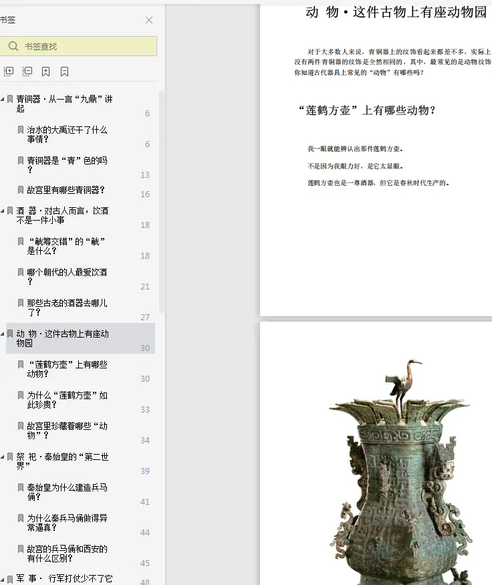Open bookmark 故宫里有哪些青铜器?
492x585 pixels.
[66, 190]
